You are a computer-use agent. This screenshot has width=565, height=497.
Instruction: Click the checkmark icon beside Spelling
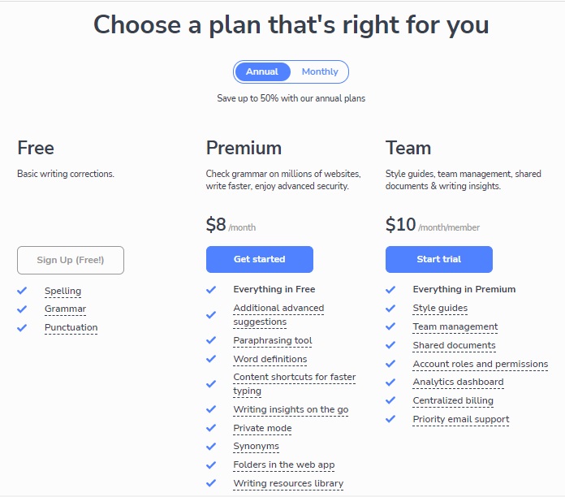point(22,291)
